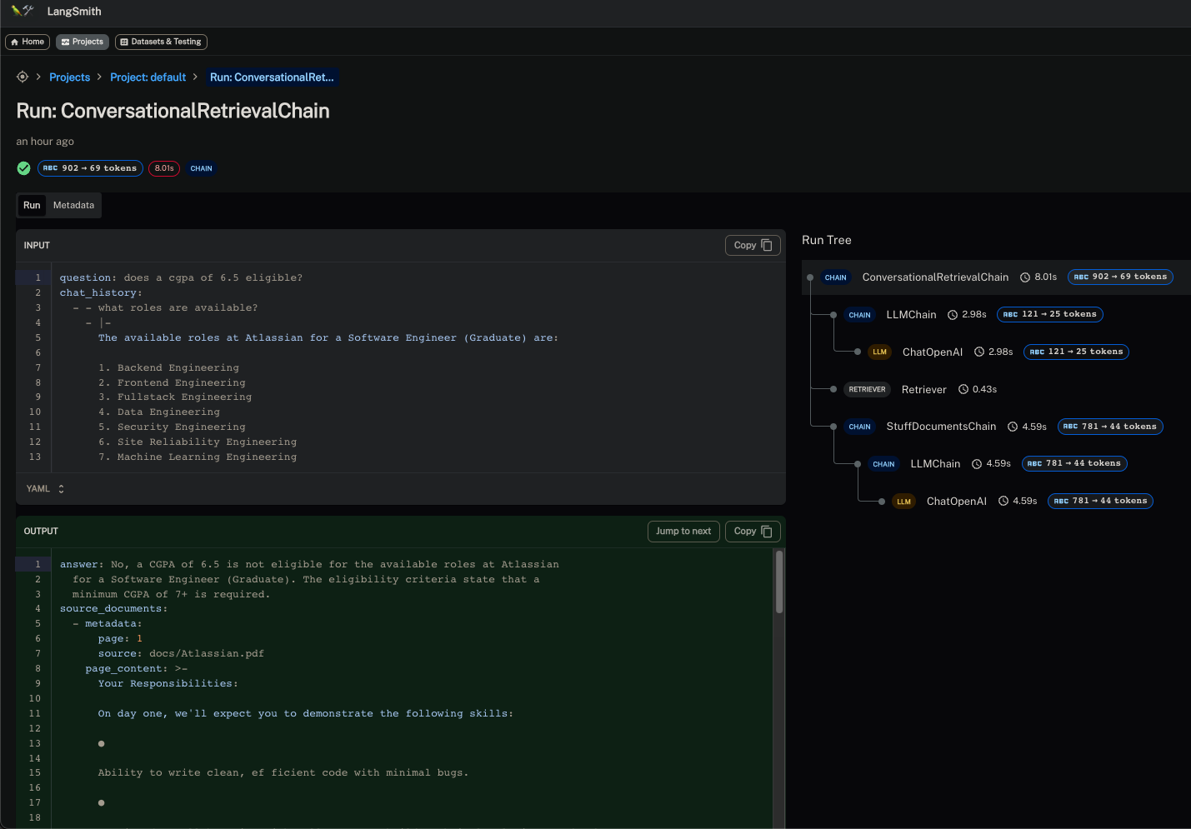Open the YAML format dropdown

(45, 489)
